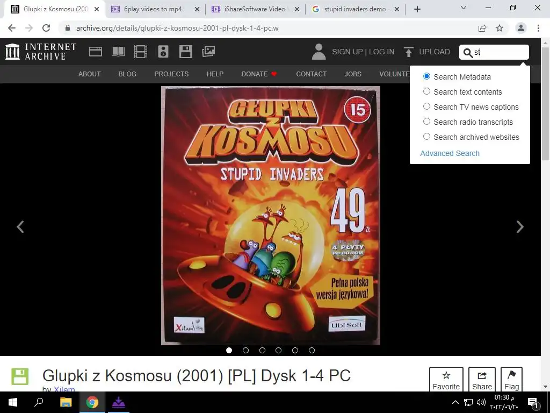
Task: Open the CONTACT menu item
Action: coord(311,74)
